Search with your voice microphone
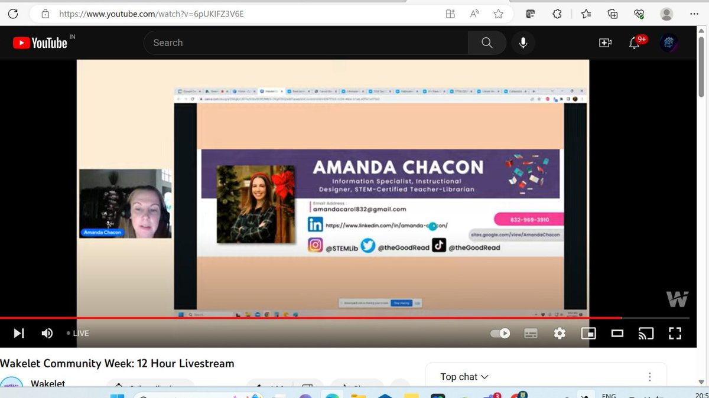The image size is (709, 398). point(523,43)
